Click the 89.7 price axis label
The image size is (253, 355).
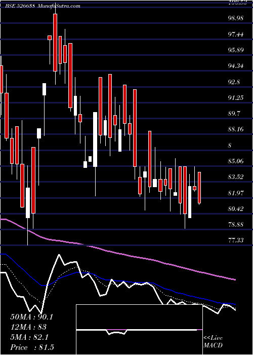234,114
